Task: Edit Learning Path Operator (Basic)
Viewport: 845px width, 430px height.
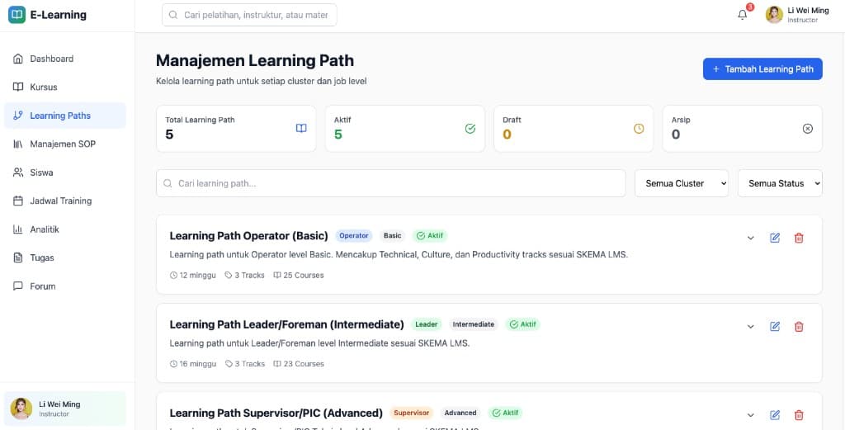Action: coord(775,239)
